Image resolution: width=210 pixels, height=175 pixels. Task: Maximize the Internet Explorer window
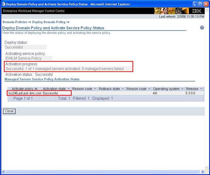[x=200, y=4]
